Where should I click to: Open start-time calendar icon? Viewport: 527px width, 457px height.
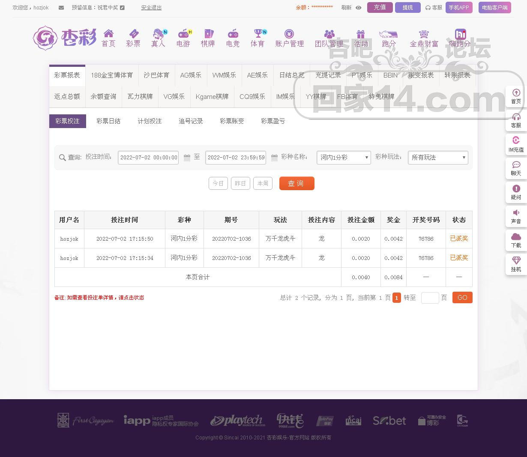click(187, 158)
